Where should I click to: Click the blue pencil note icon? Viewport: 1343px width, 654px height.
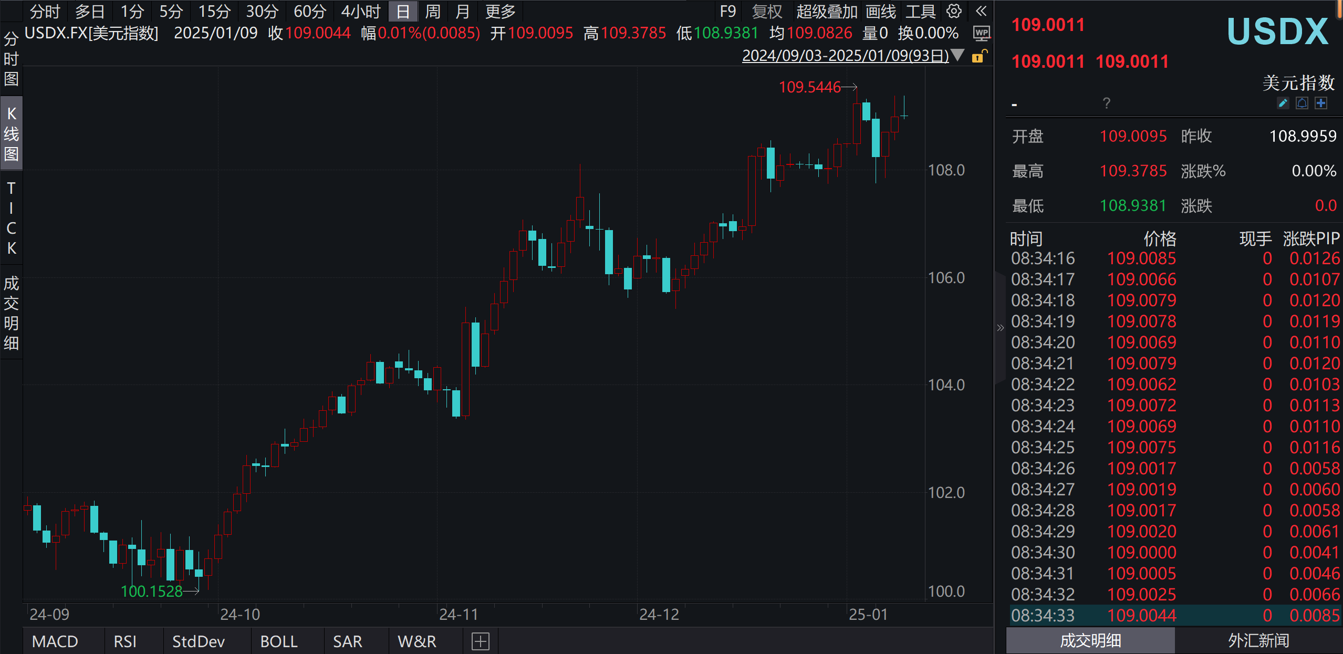(1283, 103)
